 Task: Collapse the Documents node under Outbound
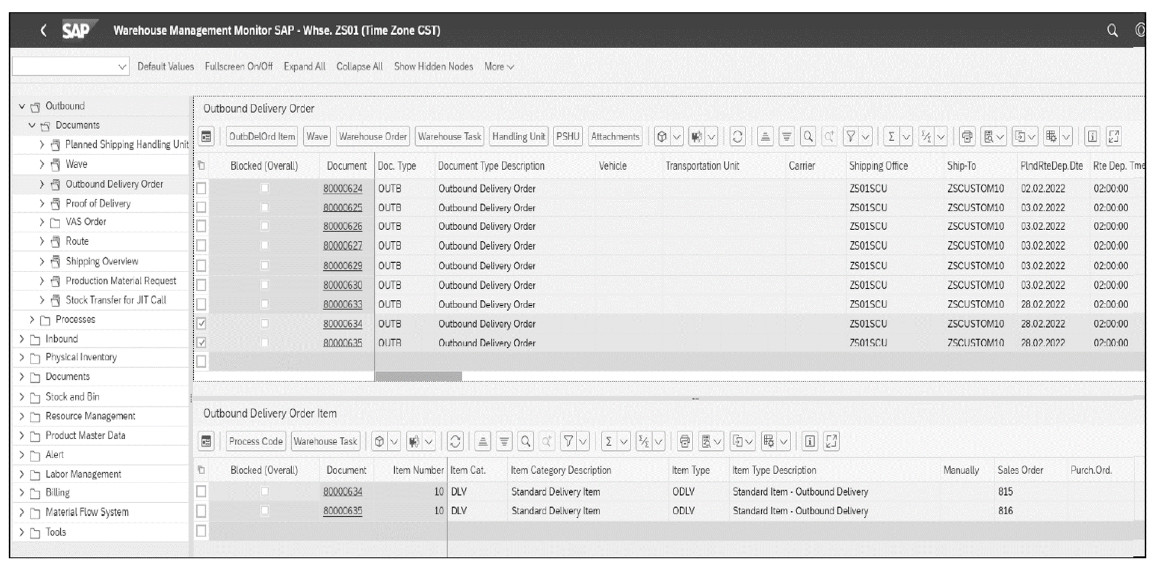click(31, 125)
